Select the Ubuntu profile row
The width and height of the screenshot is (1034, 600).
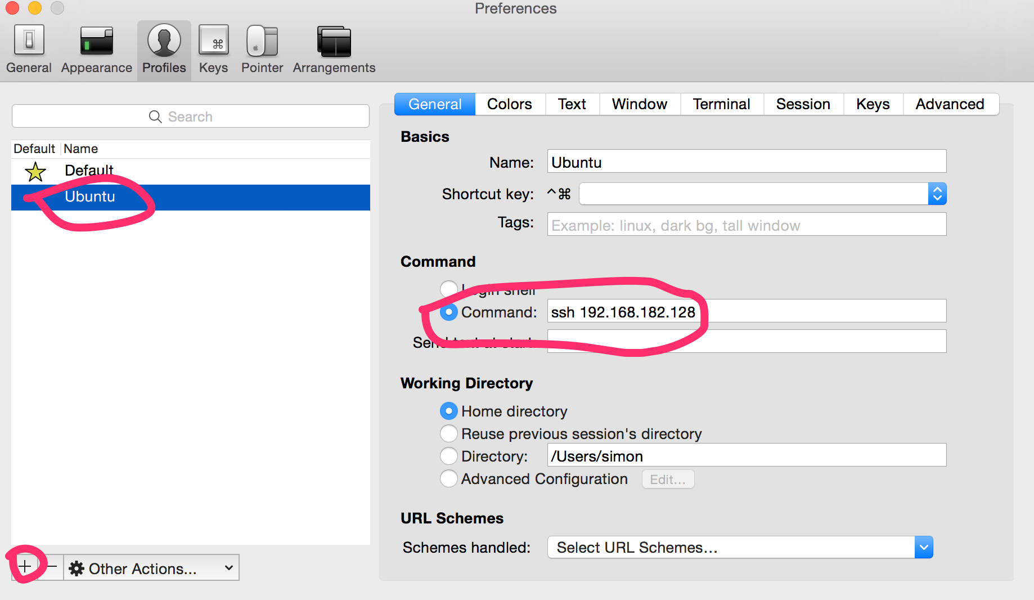[191, 197]
